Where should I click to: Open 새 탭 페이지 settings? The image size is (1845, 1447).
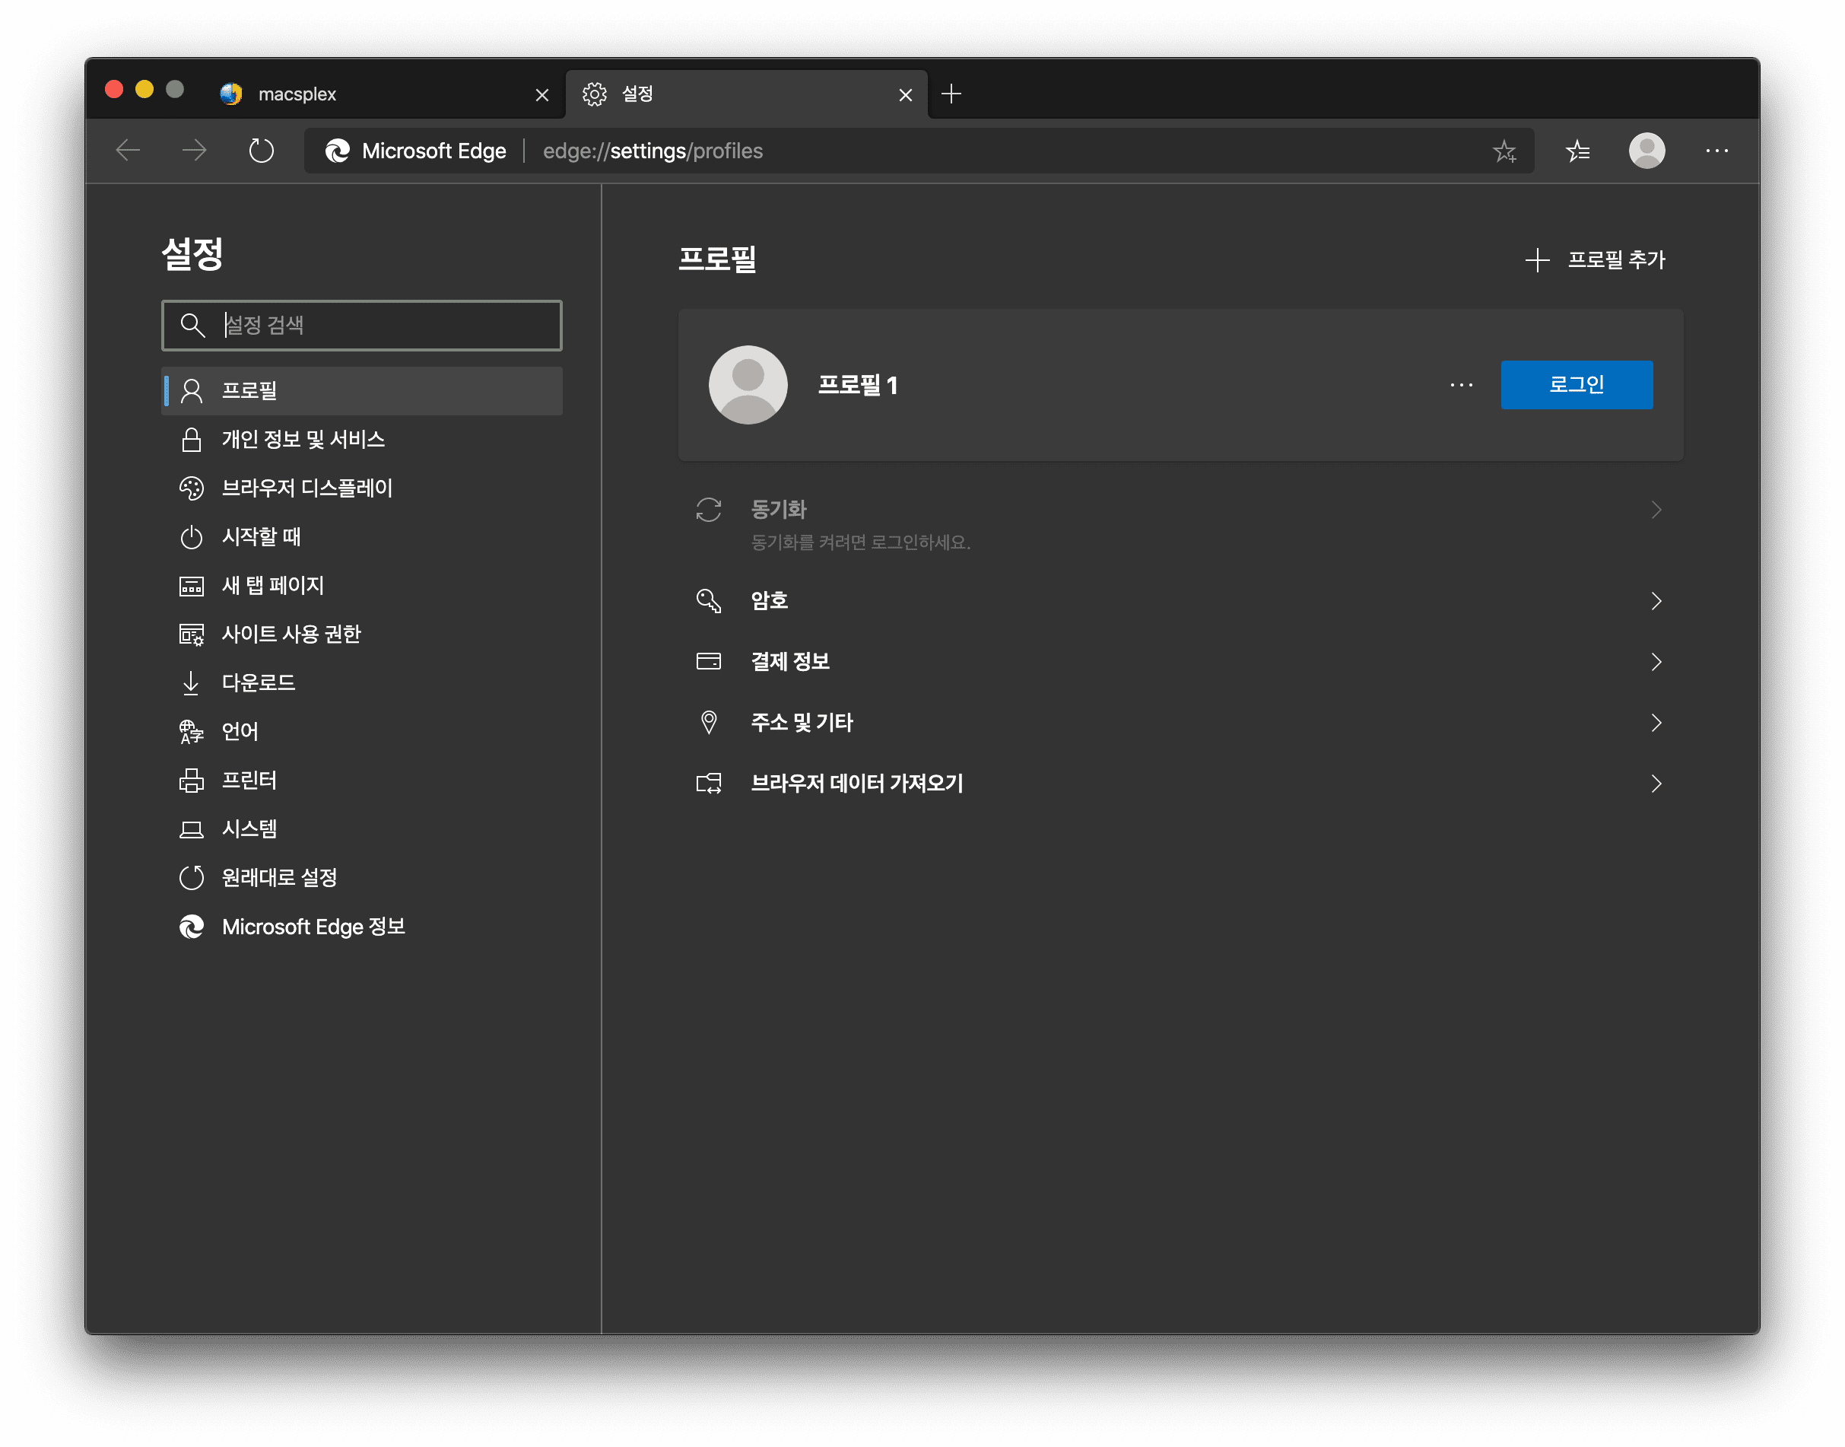click(x=361, y=585)
